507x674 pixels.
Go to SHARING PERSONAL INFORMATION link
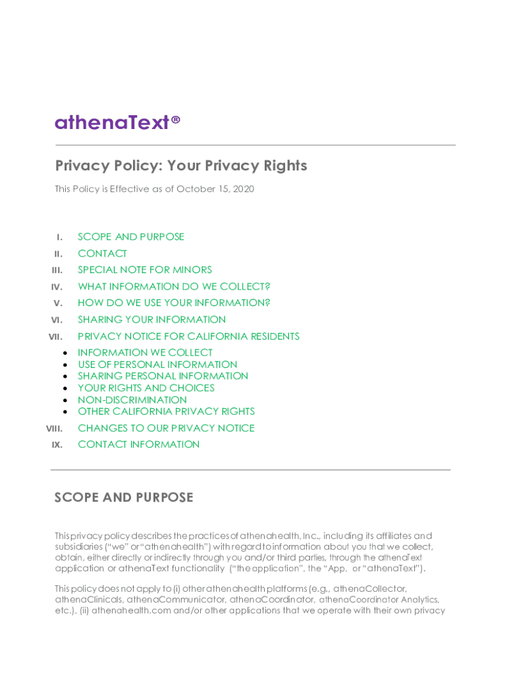(x=163, y=376)
